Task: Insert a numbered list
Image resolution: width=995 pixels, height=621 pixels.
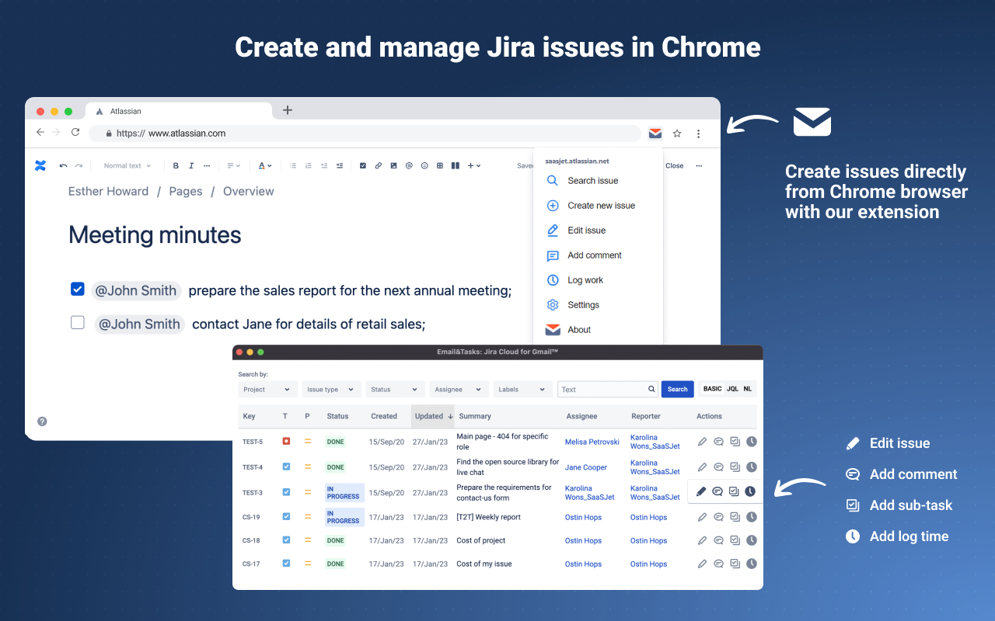Action: pos(309,165)
